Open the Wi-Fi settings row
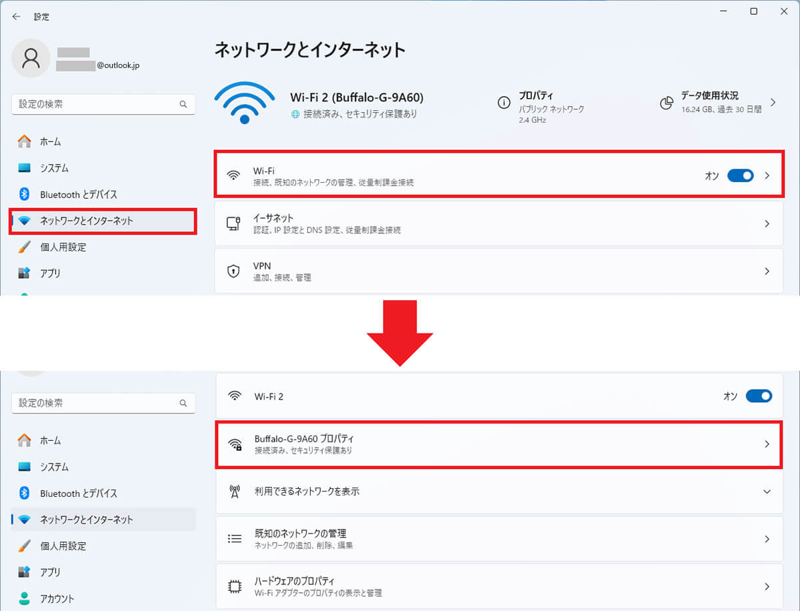Viewport: 800px width, 611px height. tap(499, 175)
